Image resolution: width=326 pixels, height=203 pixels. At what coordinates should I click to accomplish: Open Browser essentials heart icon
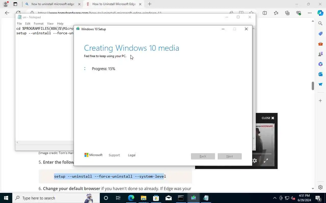click(298, 13)
